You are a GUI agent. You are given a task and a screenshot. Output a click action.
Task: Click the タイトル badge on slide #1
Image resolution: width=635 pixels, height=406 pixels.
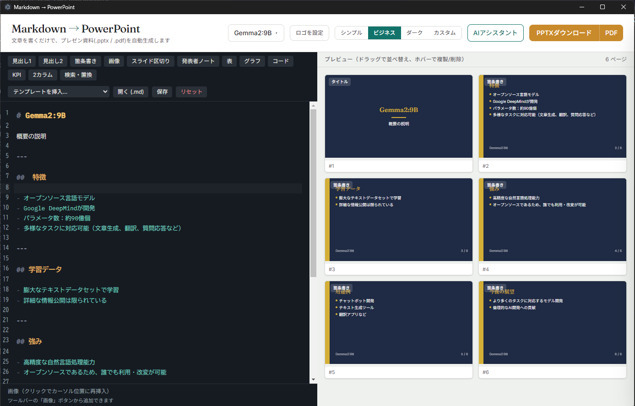tap(340, 82)
